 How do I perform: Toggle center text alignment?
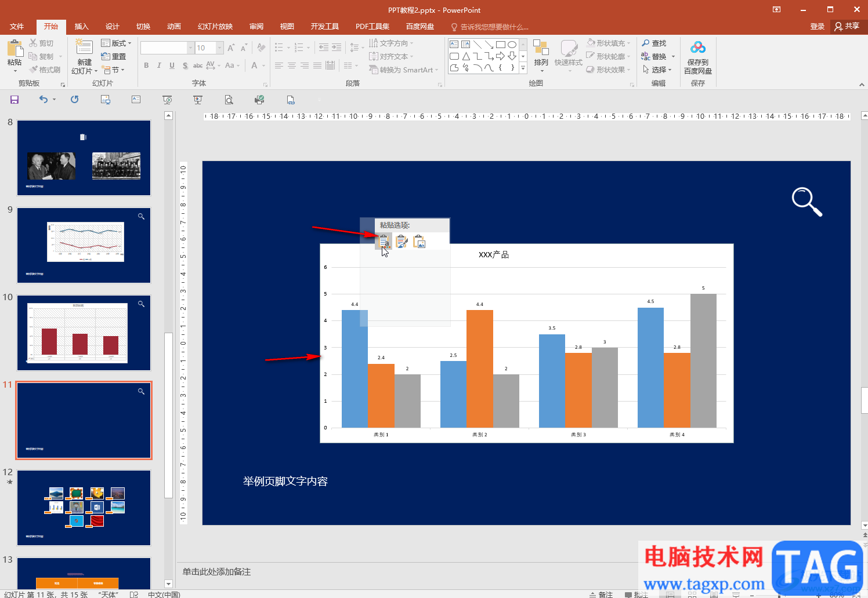tap(292, 65)
